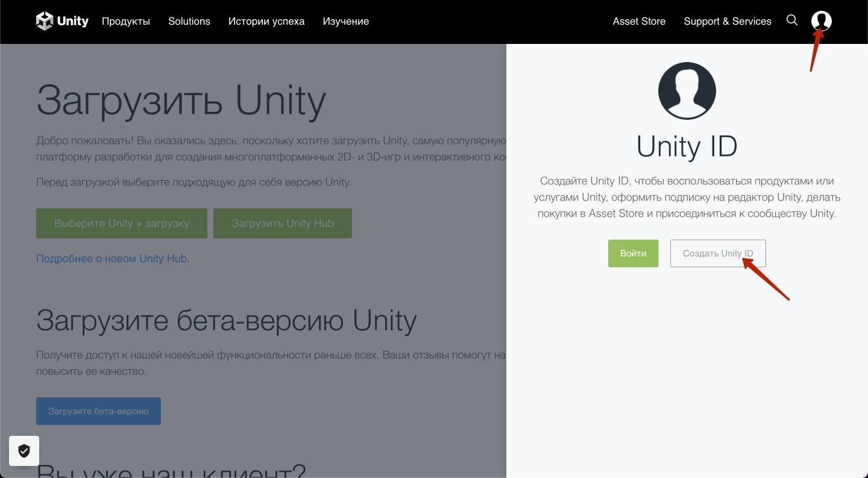
Task: Click the Создайте Unity ID description paragraph
Action: pos(687,197)
